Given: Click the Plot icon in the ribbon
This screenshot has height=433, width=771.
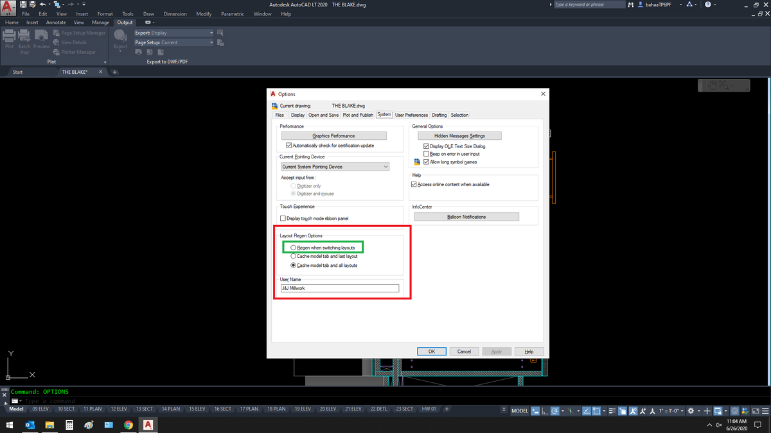Looking at the screenshot, I should 9,37.
